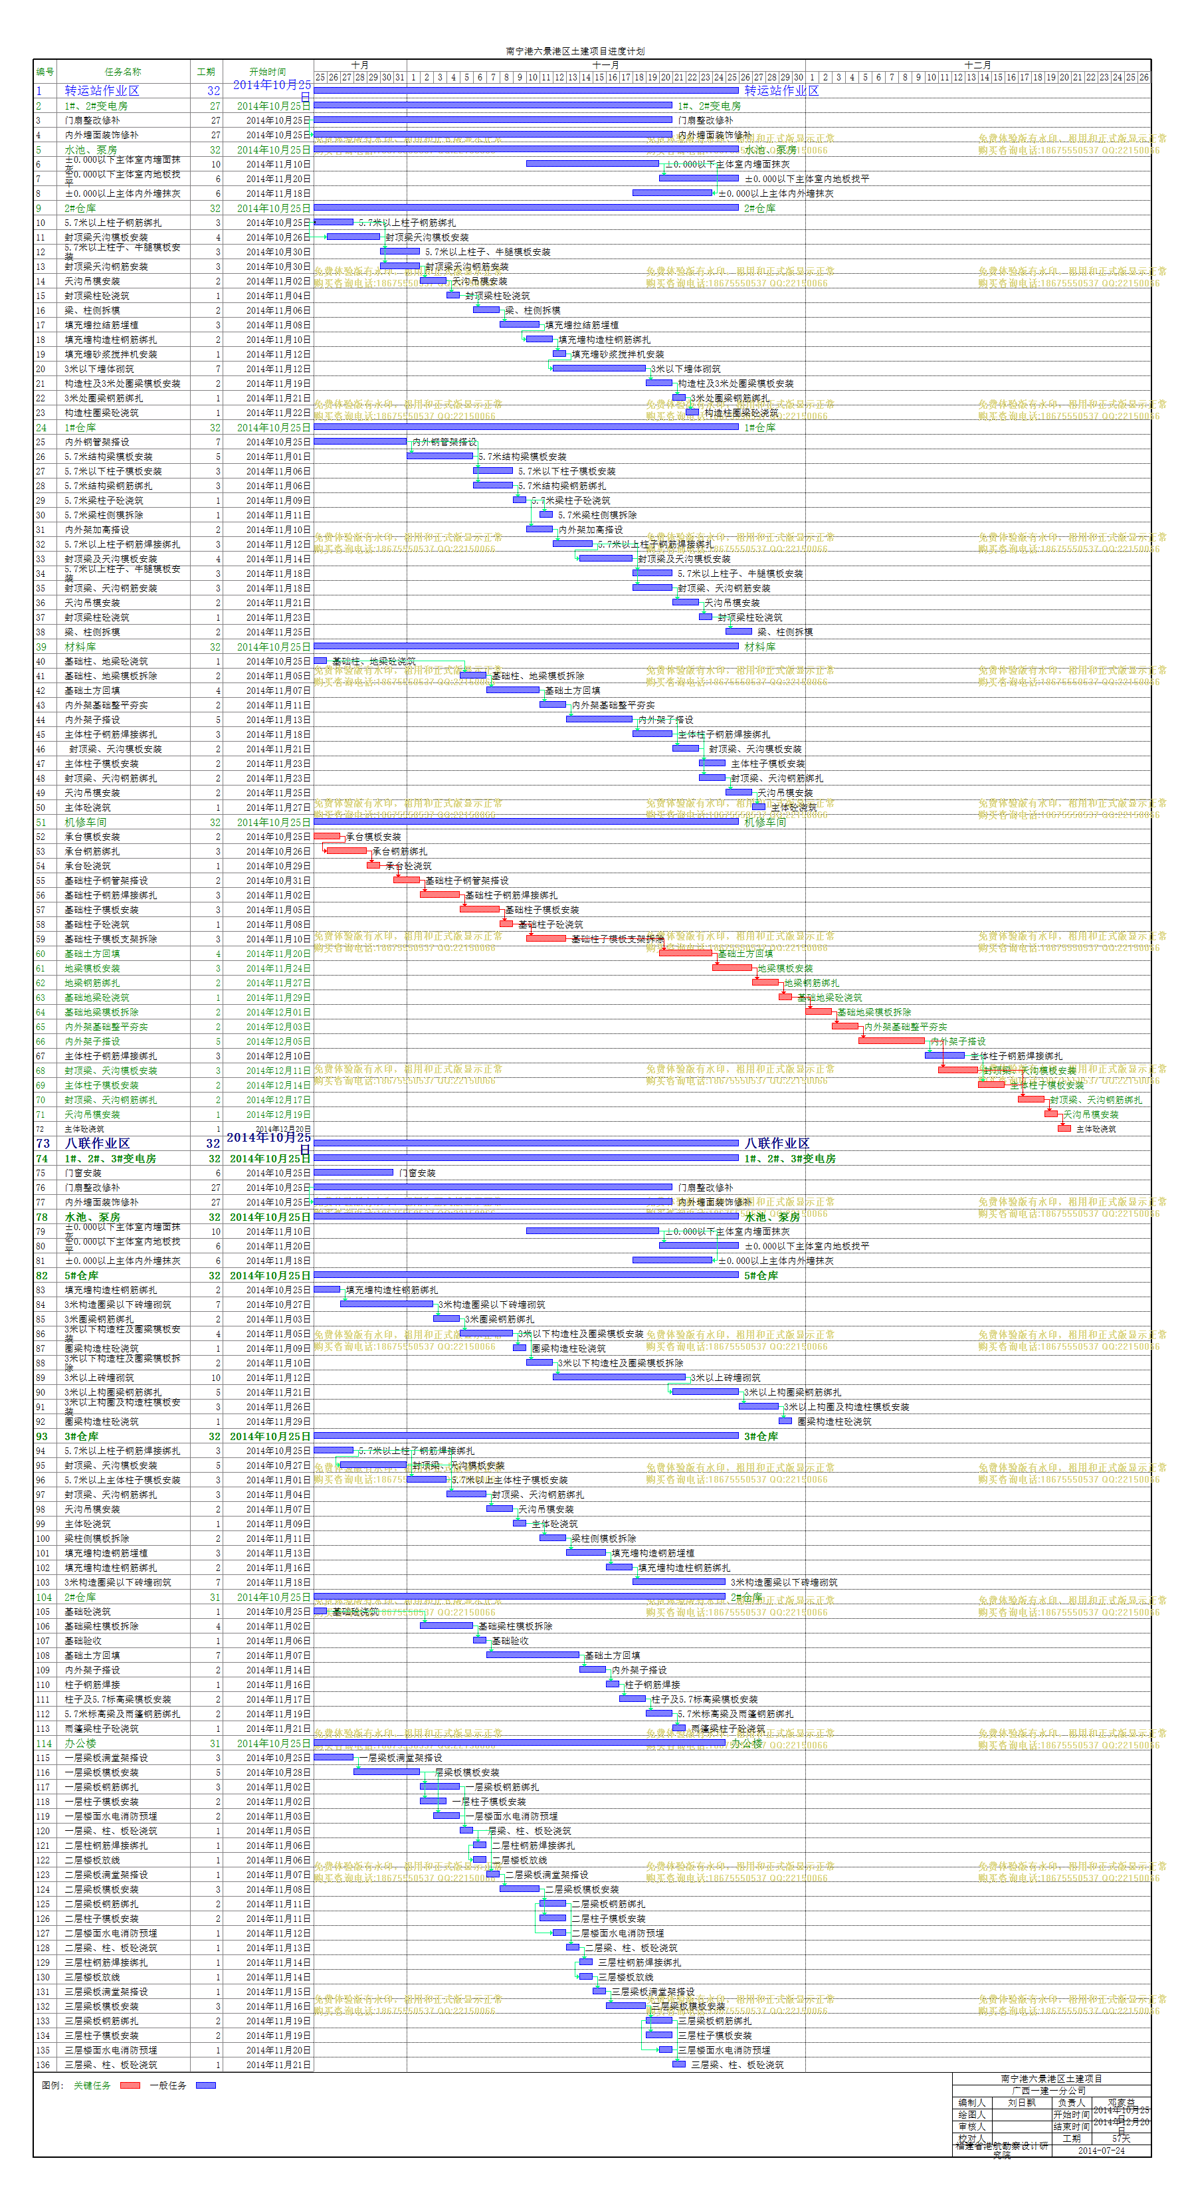
Task: Select row 54 task name 承台砼浇筑
Action: click(88, 867)
